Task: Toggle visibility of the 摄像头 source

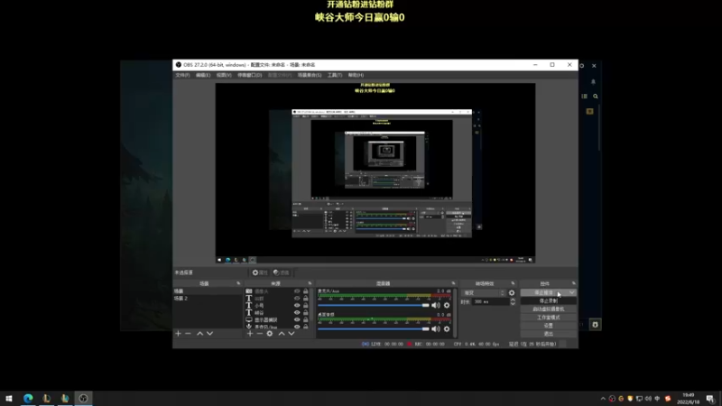Action: coord(297,291)
